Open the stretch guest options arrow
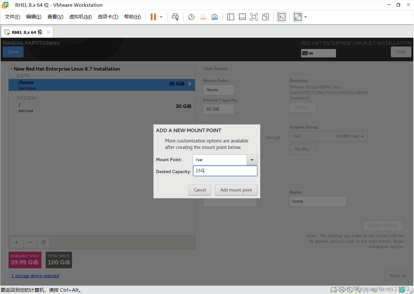 pyautogui.click(x=306, y=17)
